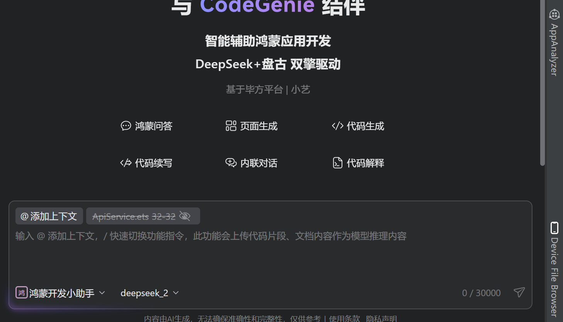Click the chat message input field
The image size is (563, 322).
pyautogui.click(x=270, y=255)
